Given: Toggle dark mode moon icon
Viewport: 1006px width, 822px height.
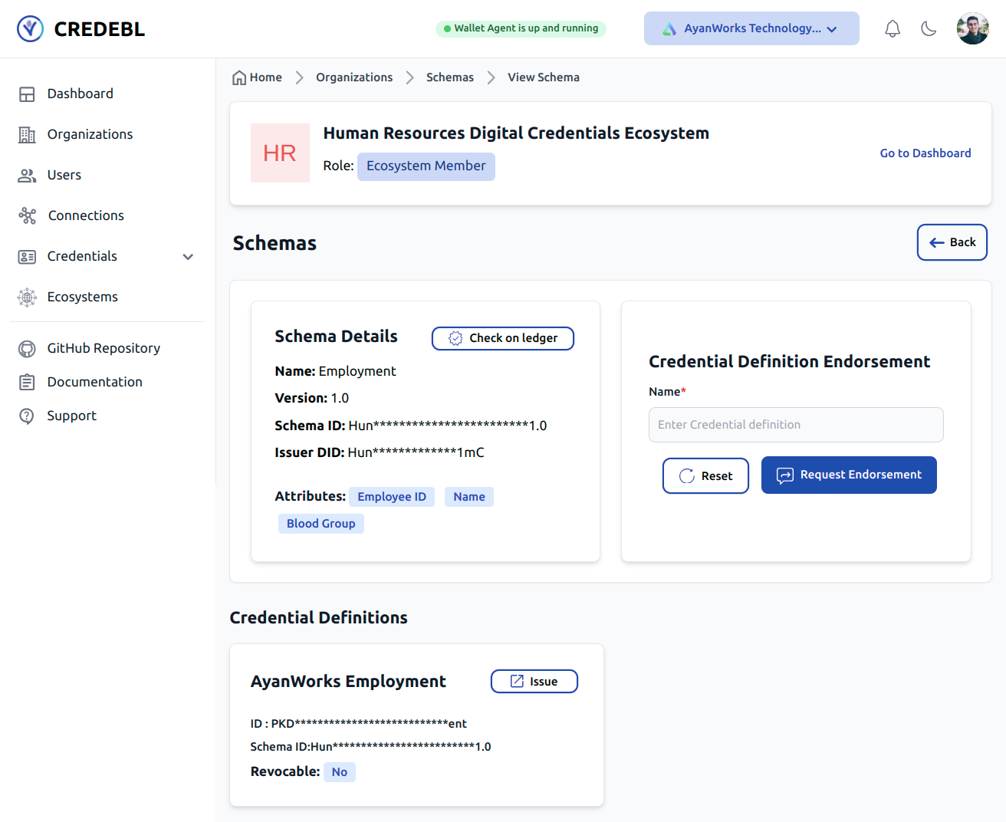Looking at the screenshot, I should pos(929,29).
